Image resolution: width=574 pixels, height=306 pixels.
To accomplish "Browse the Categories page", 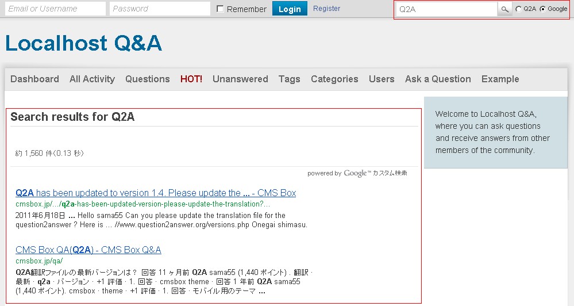I will coord(334,79).
